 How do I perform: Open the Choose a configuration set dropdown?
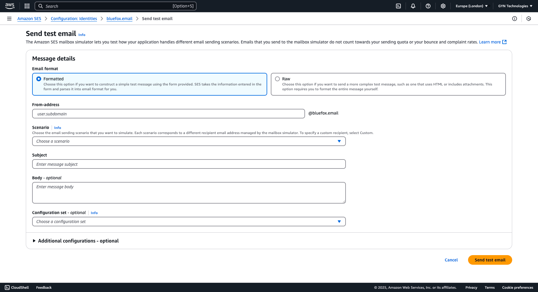click(189, 222)
